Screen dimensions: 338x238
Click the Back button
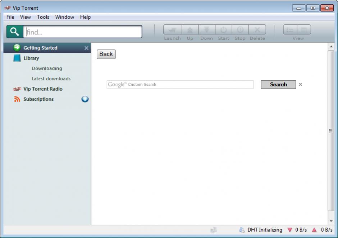106,54
